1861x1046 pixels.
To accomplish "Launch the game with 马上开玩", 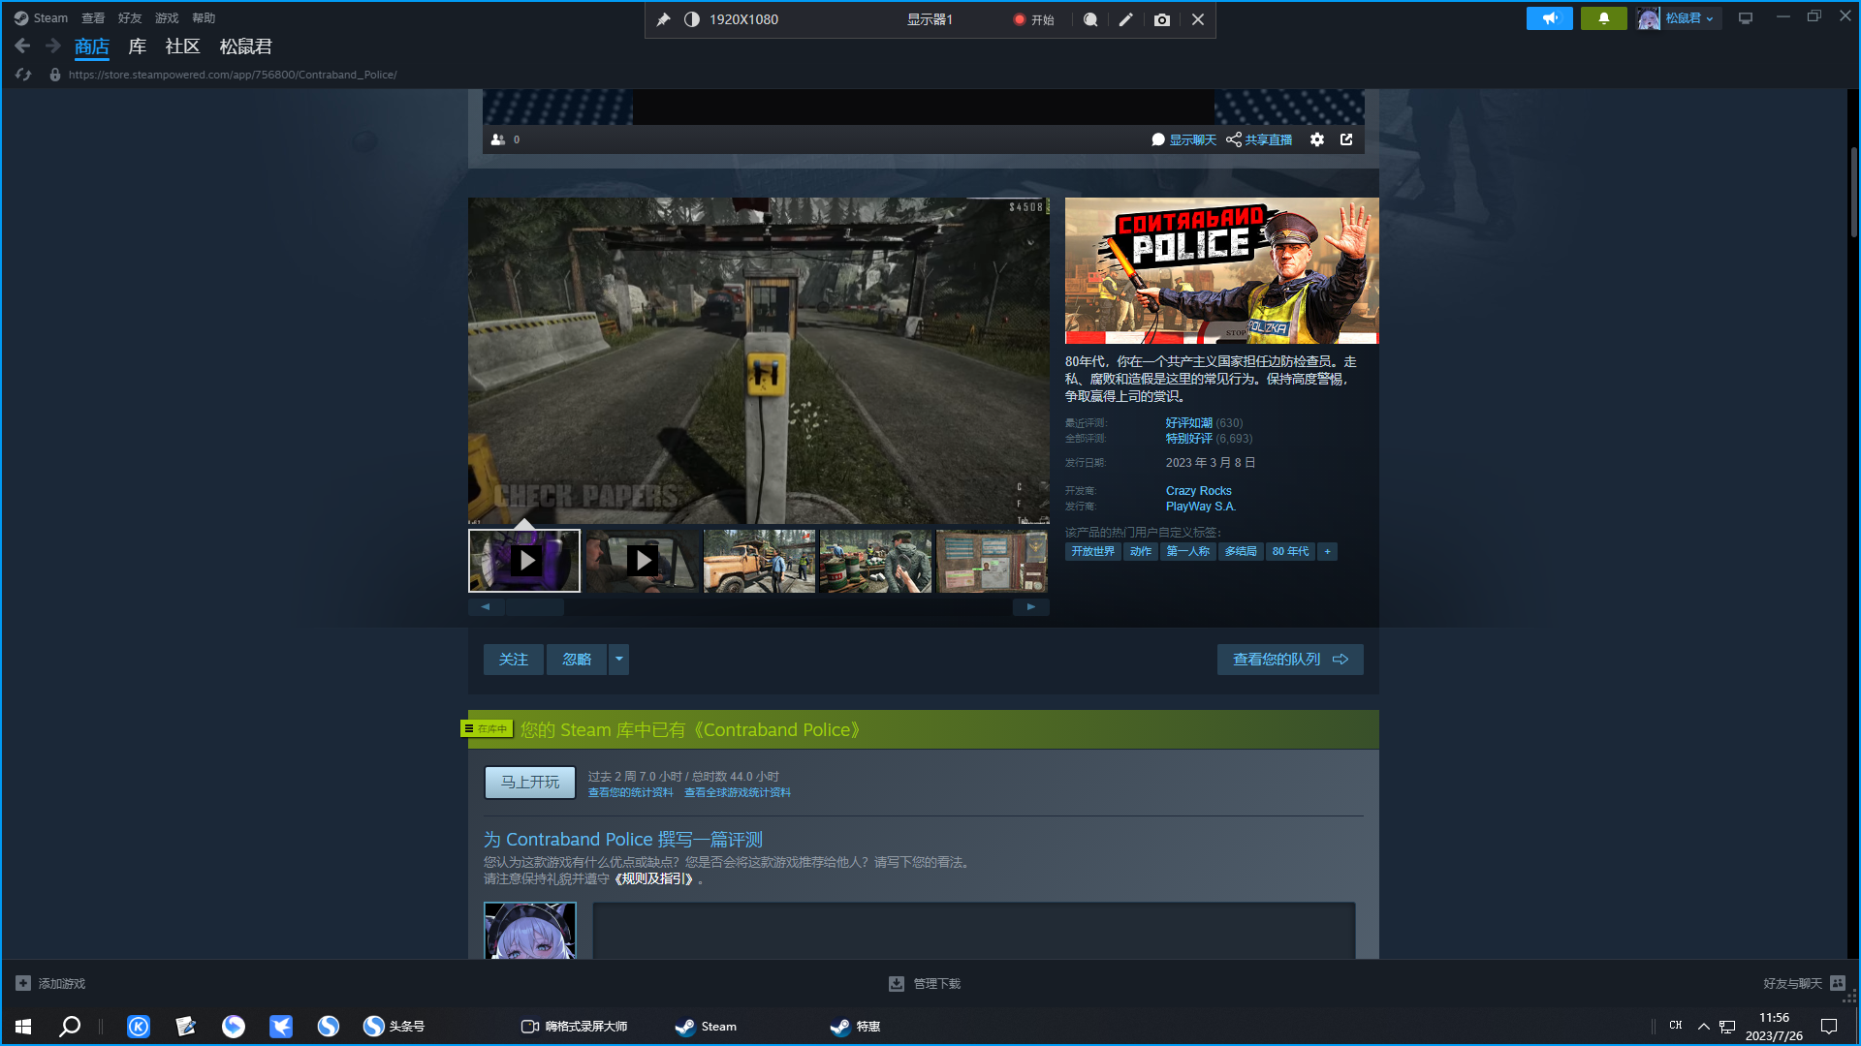I will click(530, 783).
